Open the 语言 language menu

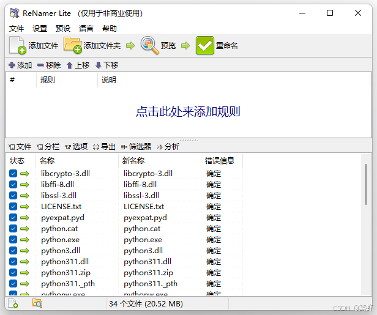[x=86, y=29]
